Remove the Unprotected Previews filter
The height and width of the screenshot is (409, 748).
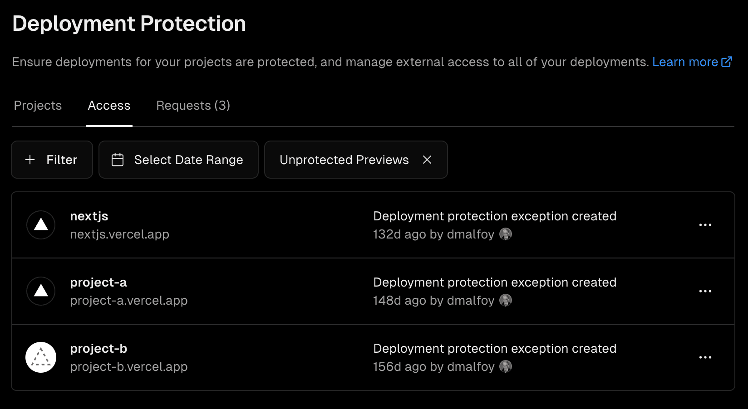(x=427, y=160)
